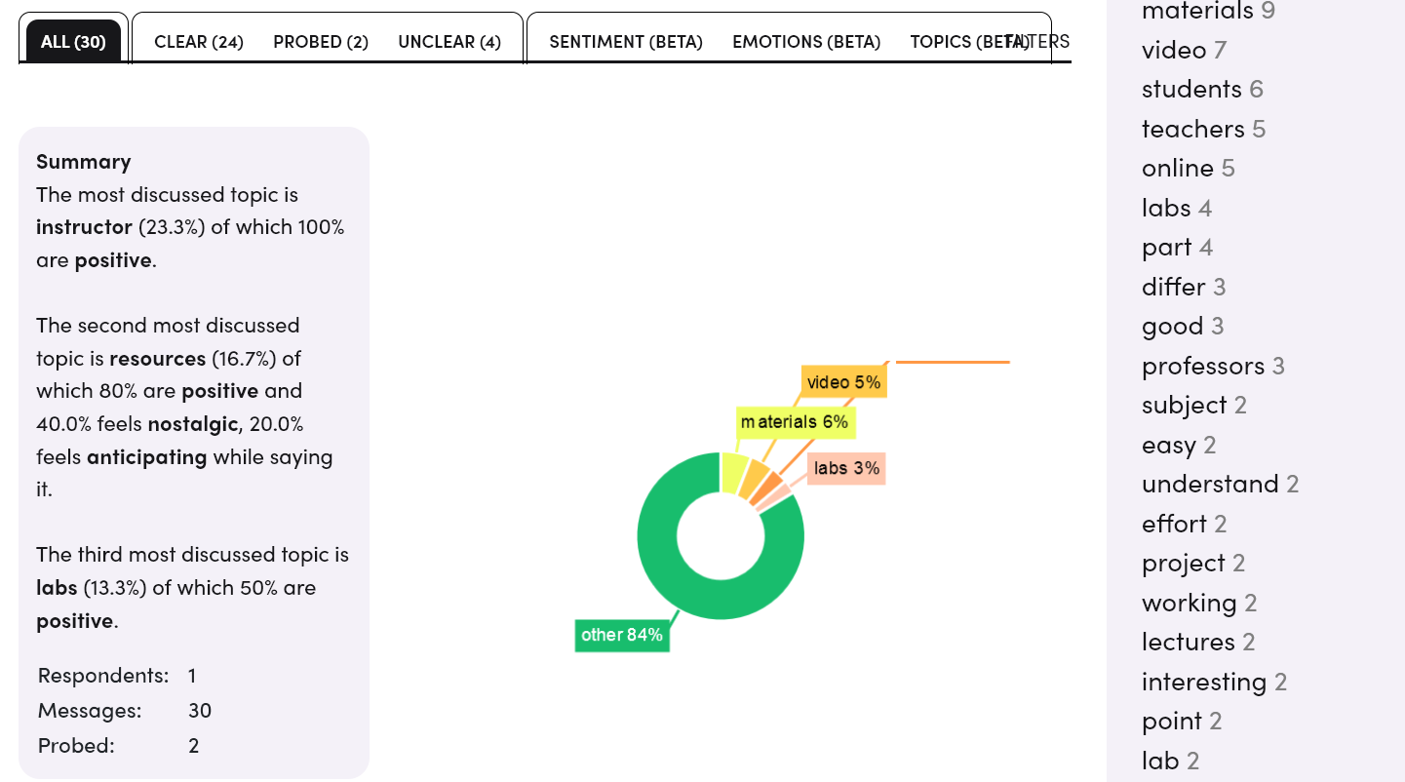Click the 'video 5%' chart label
This screenshot has height=782, width=1405.
843,382
